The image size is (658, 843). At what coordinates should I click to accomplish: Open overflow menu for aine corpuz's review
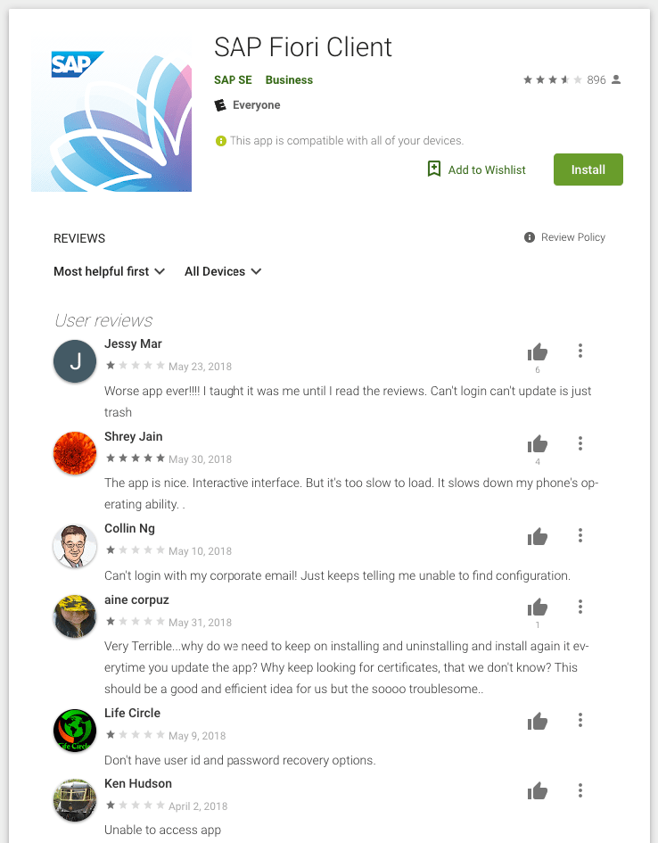coord(580,607)
